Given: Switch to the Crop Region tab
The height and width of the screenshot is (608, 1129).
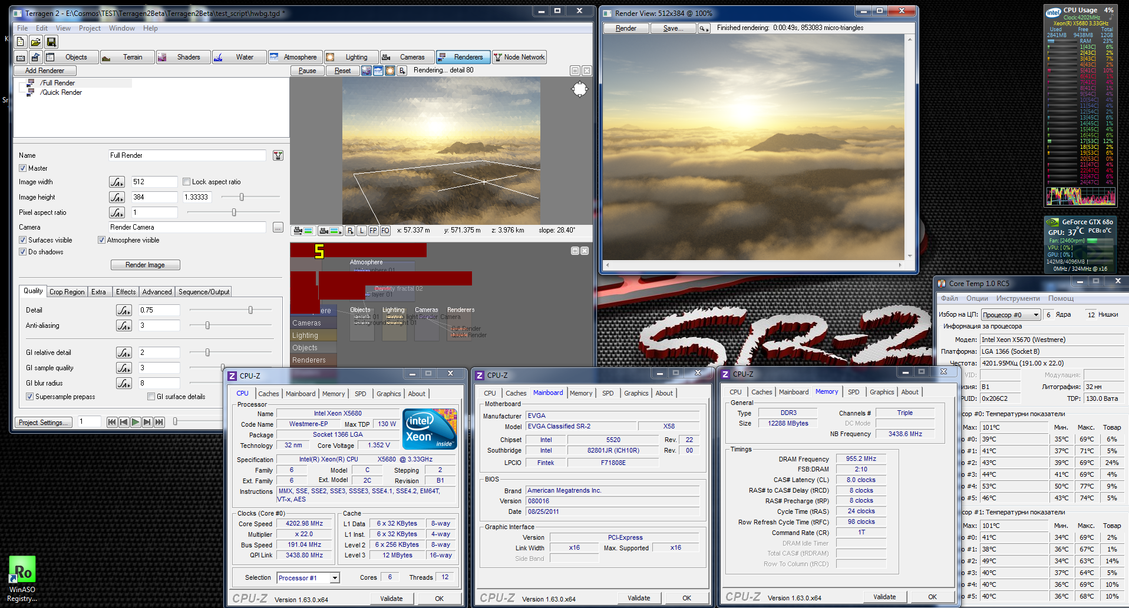Looking at the screenshot, I should click(x=67, y=292).
